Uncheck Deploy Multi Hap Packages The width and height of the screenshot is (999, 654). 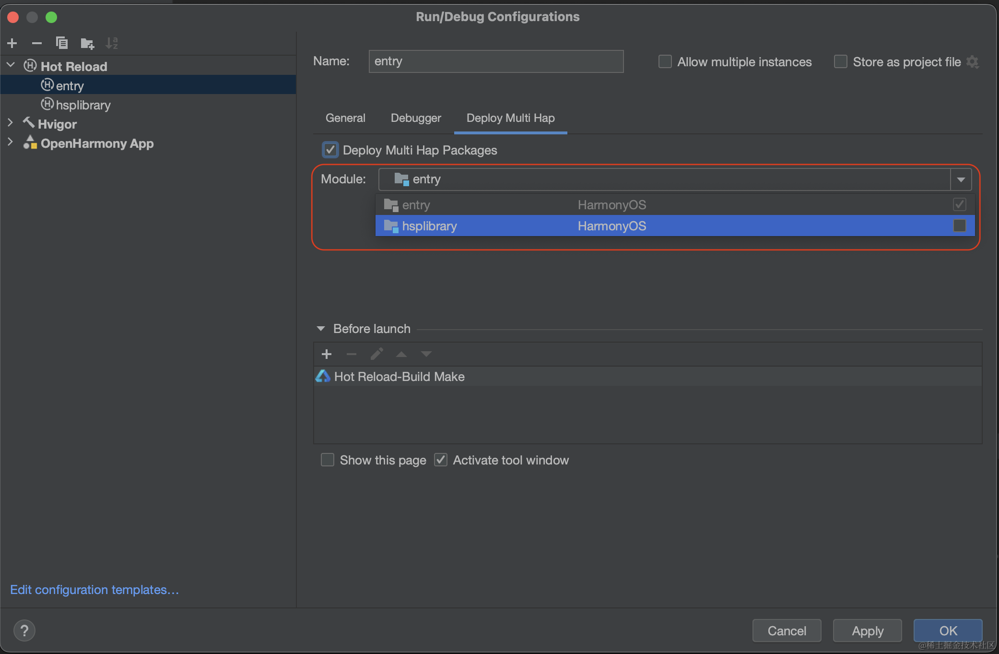coord(330,150)
